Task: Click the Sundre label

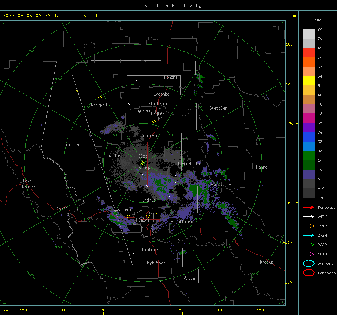Action: click(113, 155)
